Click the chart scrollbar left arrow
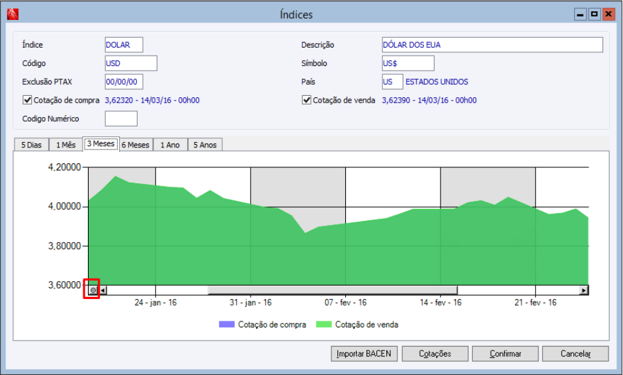The width and height of the screenshot is (623, 375). click(x=103, y=290)
